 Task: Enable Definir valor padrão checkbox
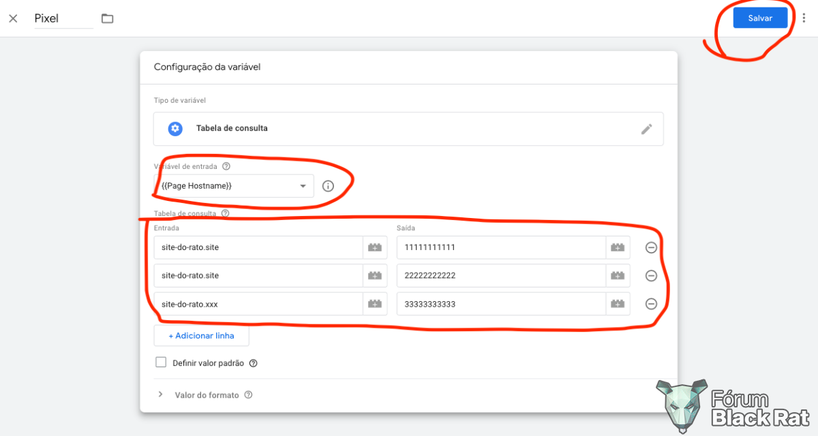pos(161,362)
